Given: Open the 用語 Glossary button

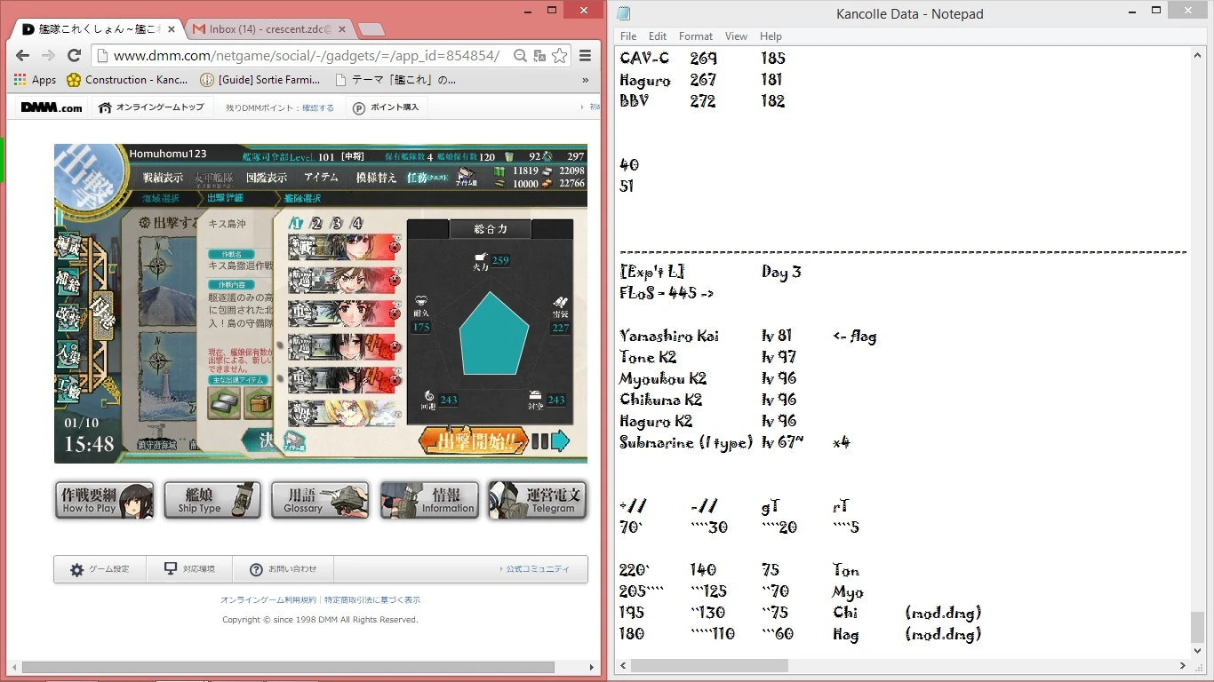Looking at the screenshot, I should [320, 501].
